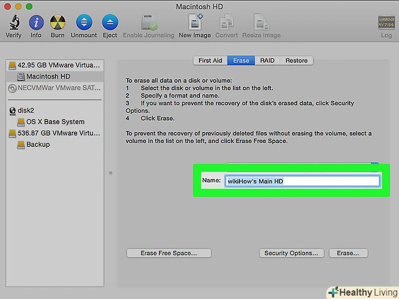
Task: Click the disk2 disk image icon
Action: 12,111
